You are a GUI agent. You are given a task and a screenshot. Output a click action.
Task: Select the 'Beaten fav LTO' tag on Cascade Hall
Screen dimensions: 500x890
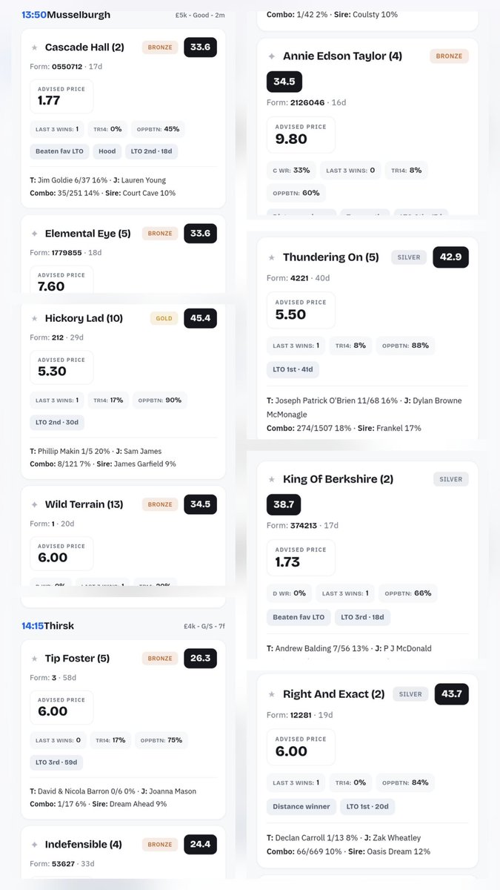61,151
